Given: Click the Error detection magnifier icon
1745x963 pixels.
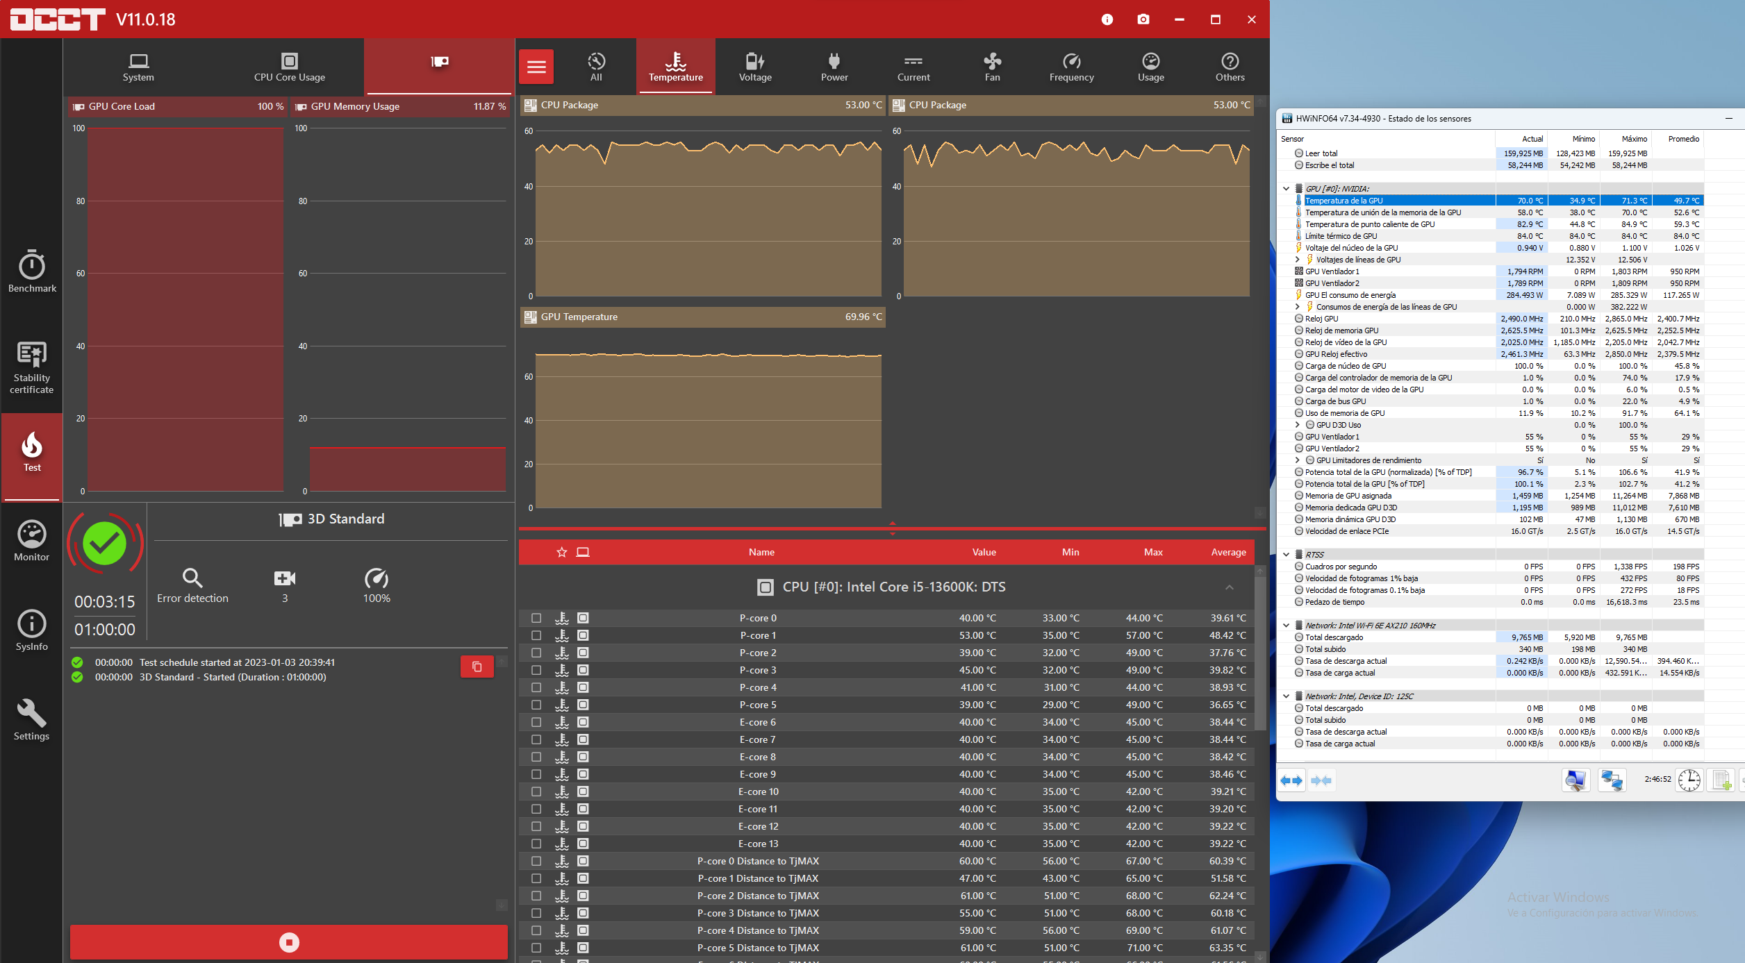Looking at the screenshot, I should (x=192, y=578).
